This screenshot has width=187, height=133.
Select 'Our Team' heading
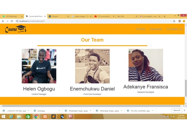pyautogui.click(x=92, y=40)
